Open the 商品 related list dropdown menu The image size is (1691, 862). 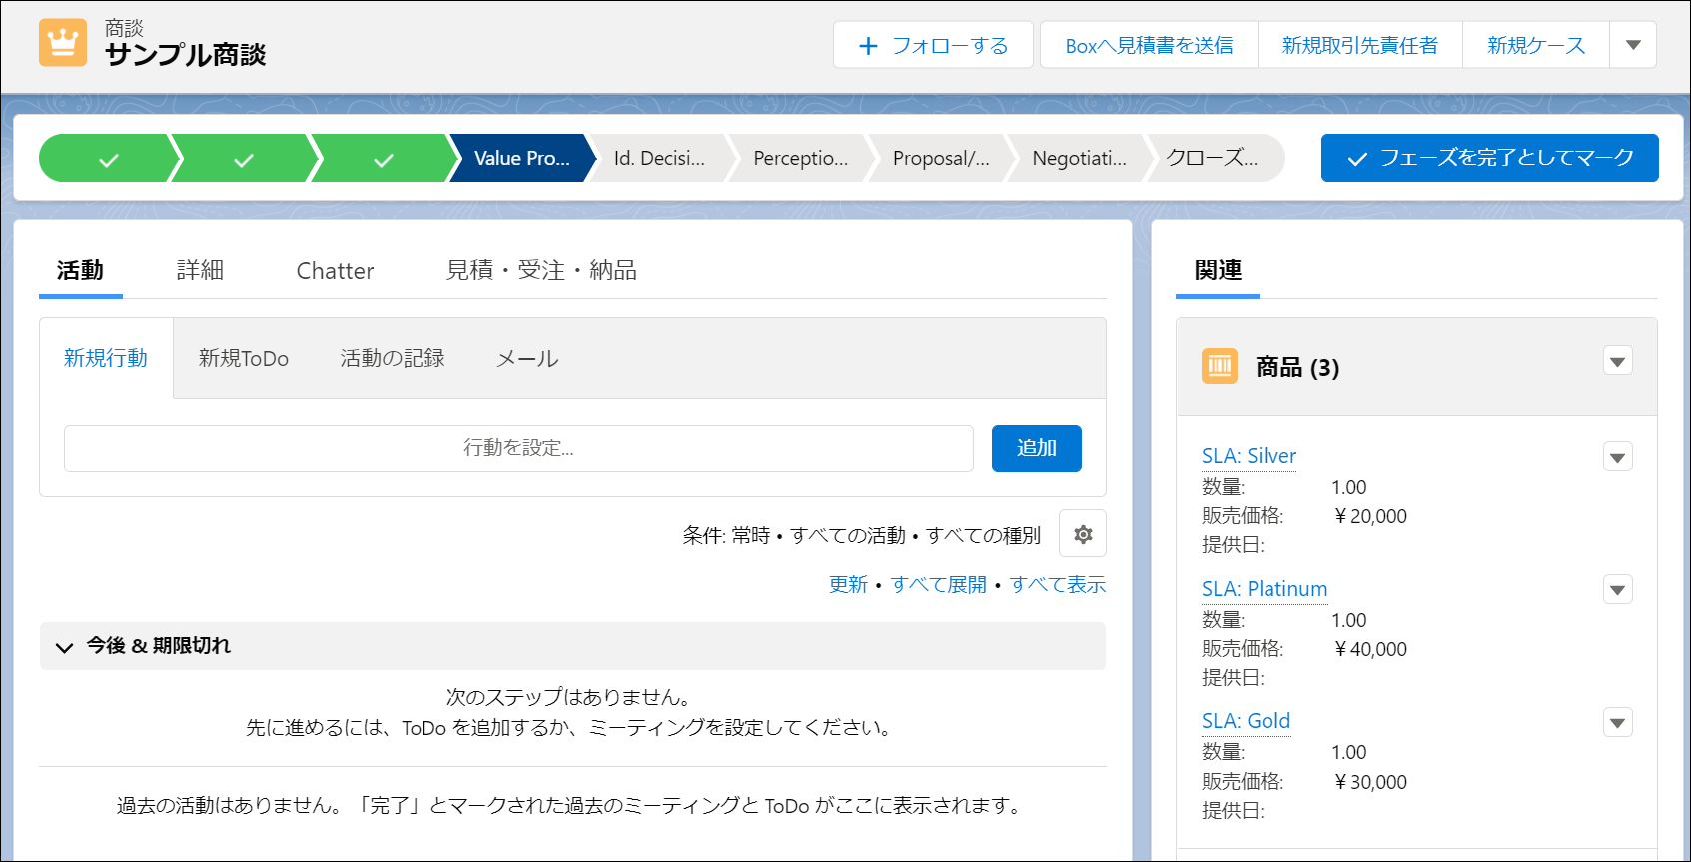click(1617, 361)
